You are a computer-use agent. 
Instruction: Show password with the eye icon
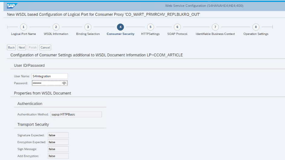click(x=64, y=83)
